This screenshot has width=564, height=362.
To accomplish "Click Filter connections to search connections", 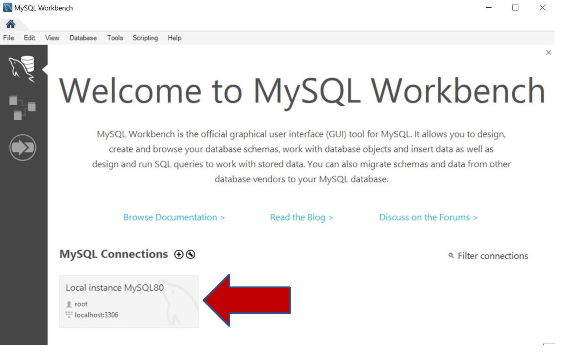I will [x=492, y=256].
